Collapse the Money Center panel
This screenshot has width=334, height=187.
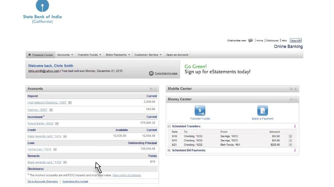tap(296, 99)
